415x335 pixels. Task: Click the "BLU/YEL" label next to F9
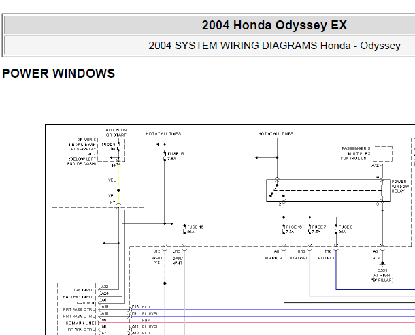click(x=150, y=313)
